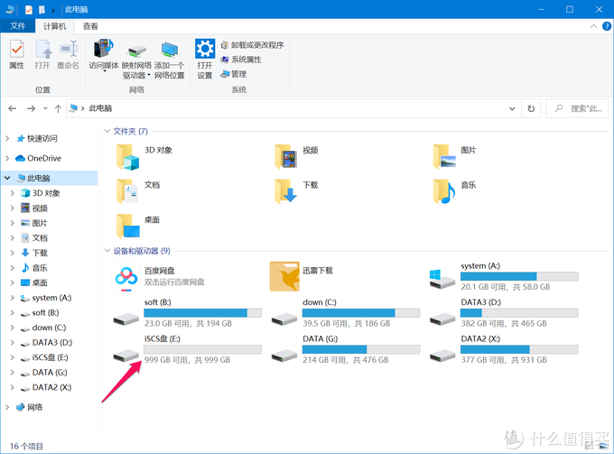Click the soft (B:) capacity bar
The width and height of the screenshot is (614, 454).
click(x=202, y=312)
